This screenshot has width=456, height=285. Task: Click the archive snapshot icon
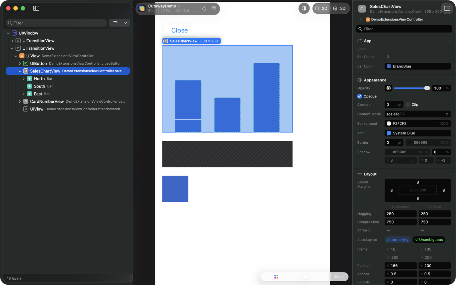214,9
